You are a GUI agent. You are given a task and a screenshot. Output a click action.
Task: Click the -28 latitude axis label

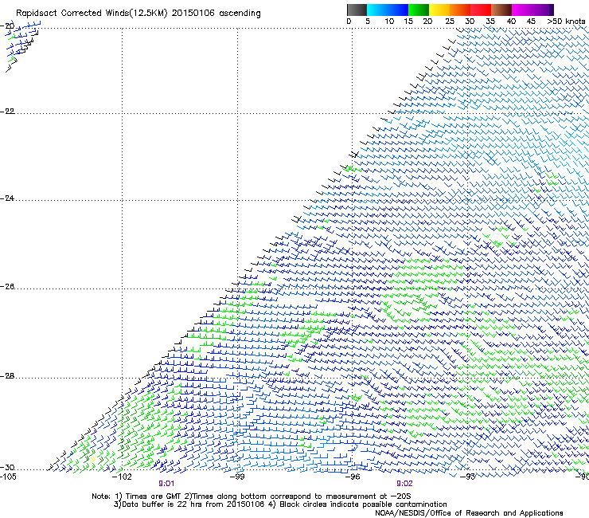point(7,376)
